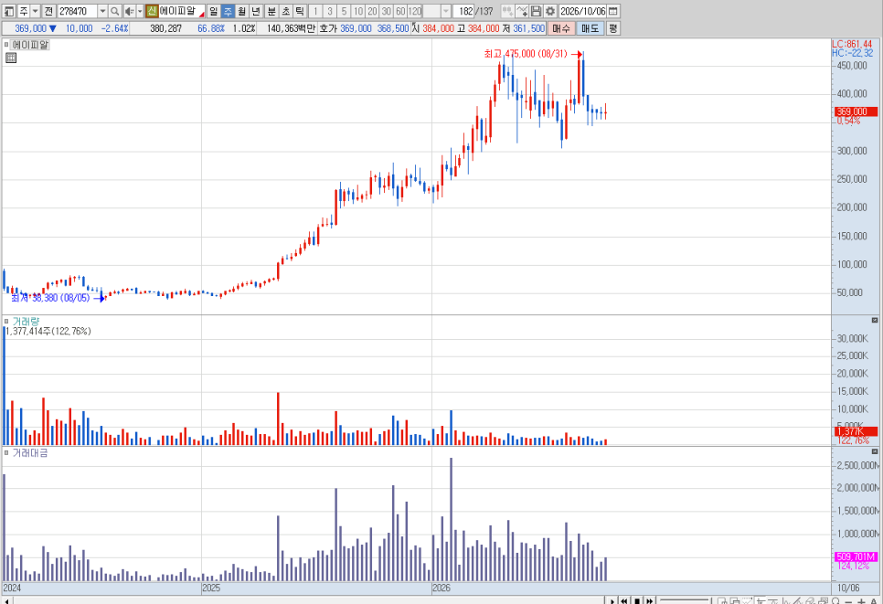Expand the 주 market type dropdown

click(35, 11)
